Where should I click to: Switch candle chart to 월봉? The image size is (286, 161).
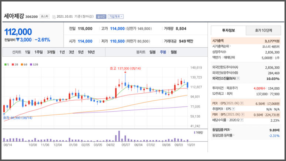pyautogui.click(x=174, y=52)
